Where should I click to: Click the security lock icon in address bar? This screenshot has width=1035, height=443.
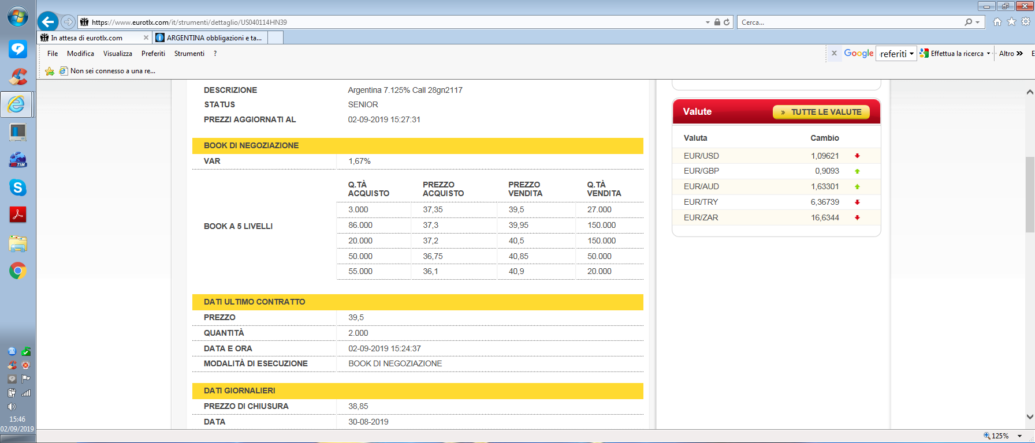717,22
